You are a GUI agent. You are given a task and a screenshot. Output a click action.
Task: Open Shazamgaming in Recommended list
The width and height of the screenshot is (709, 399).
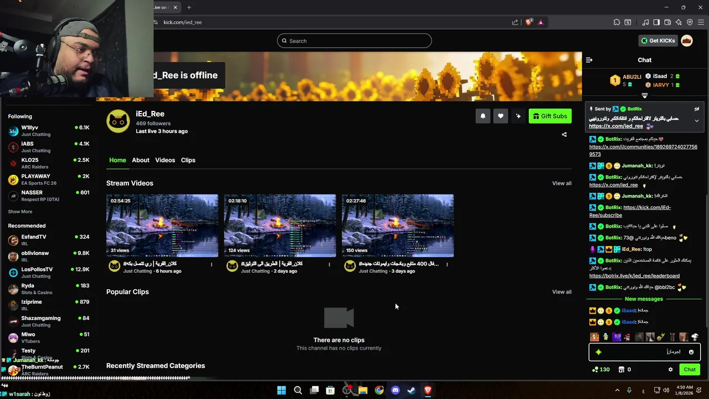click(49, 321)
